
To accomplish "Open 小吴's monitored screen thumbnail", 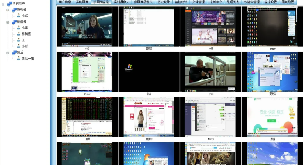I will 211,26.
